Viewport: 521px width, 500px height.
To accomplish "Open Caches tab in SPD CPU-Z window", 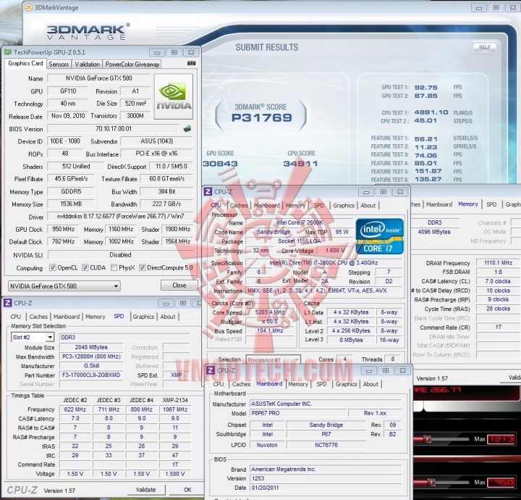I will tap(38, 317).
